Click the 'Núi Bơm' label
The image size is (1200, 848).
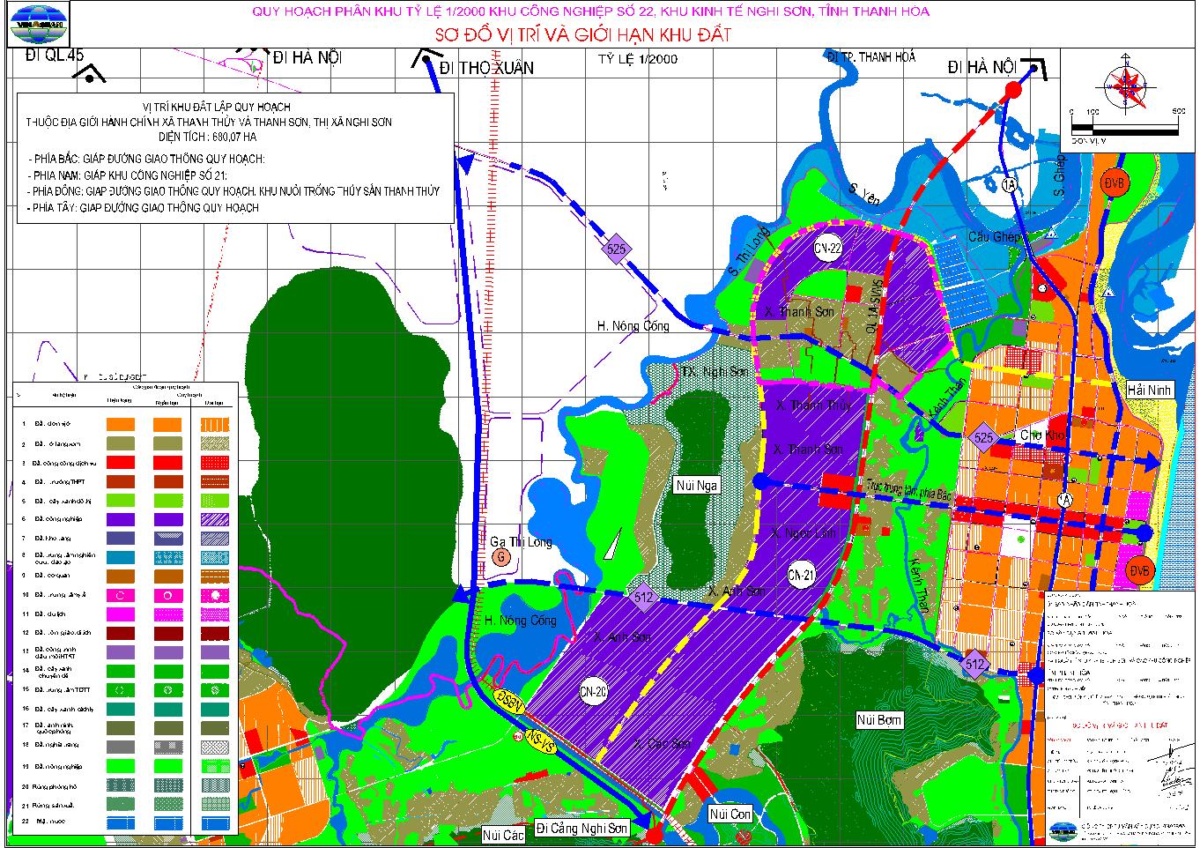880,720
